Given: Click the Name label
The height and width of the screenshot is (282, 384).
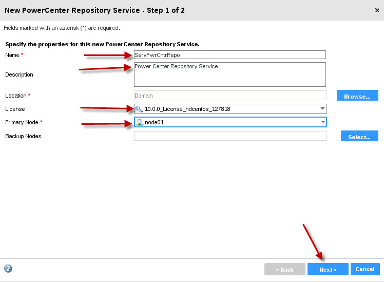Looking at the screenshot, I should point(12,55).
